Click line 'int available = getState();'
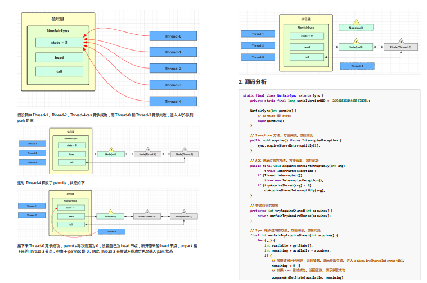This screenshot has height=283, width=427. [289, 245]
